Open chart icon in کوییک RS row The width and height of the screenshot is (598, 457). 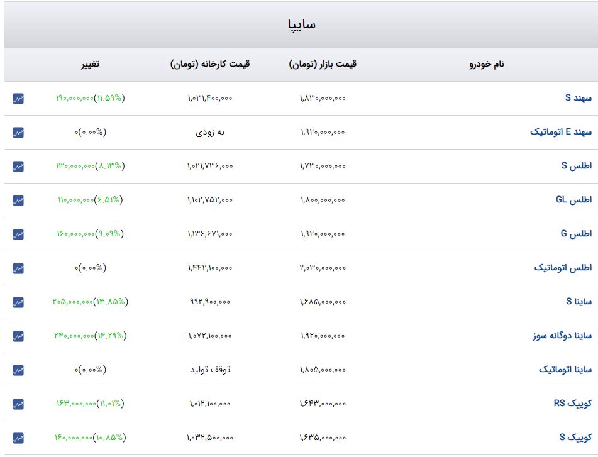pyautogui.click(x=18, y=404)
